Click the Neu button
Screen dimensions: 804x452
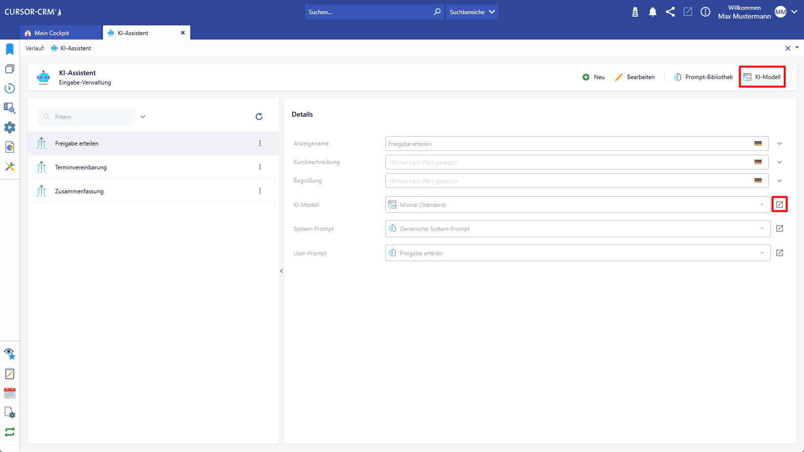[593, 77]
